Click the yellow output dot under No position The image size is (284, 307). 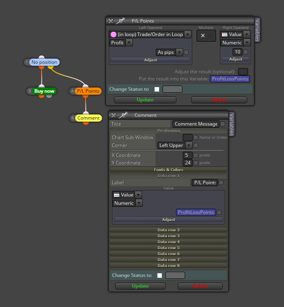tap(51, 67)
